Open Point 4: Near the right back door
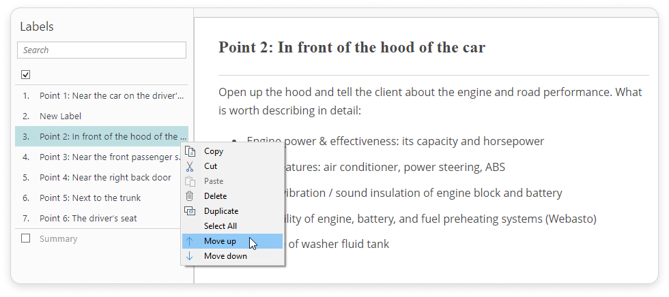The image size is (669, 297). click(105, 177)
